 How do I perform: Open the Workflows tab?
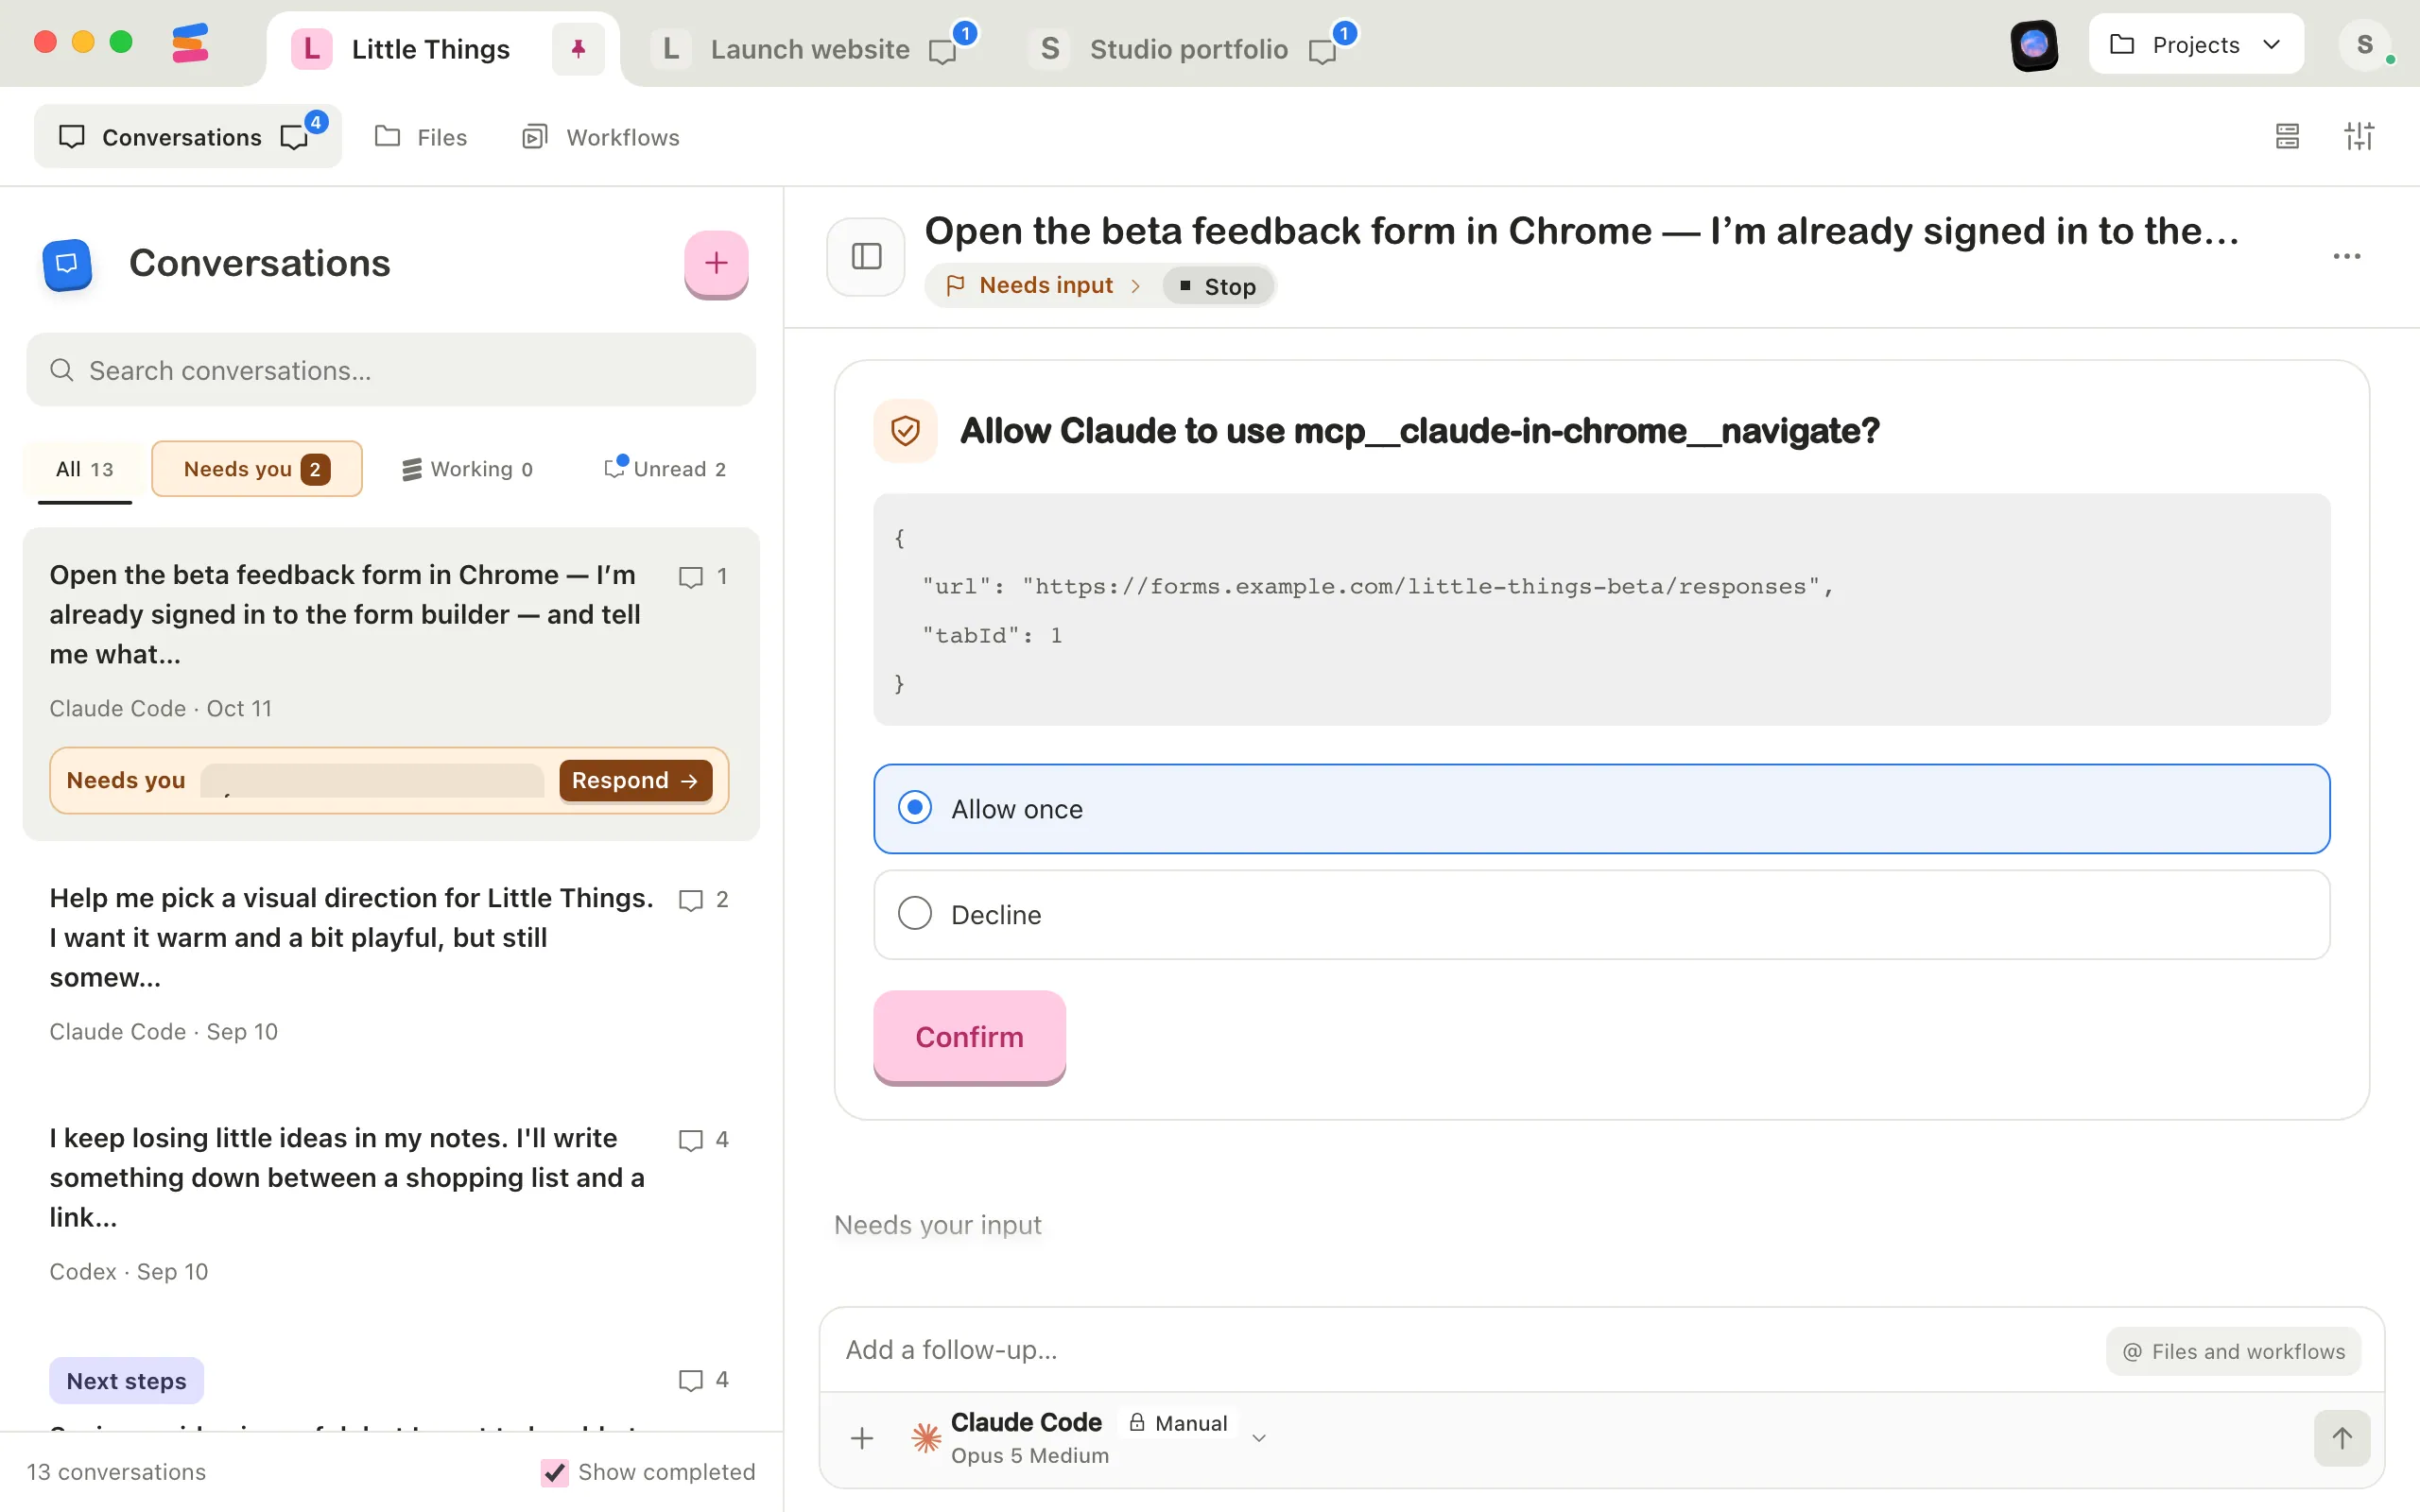tap(601, 137)
